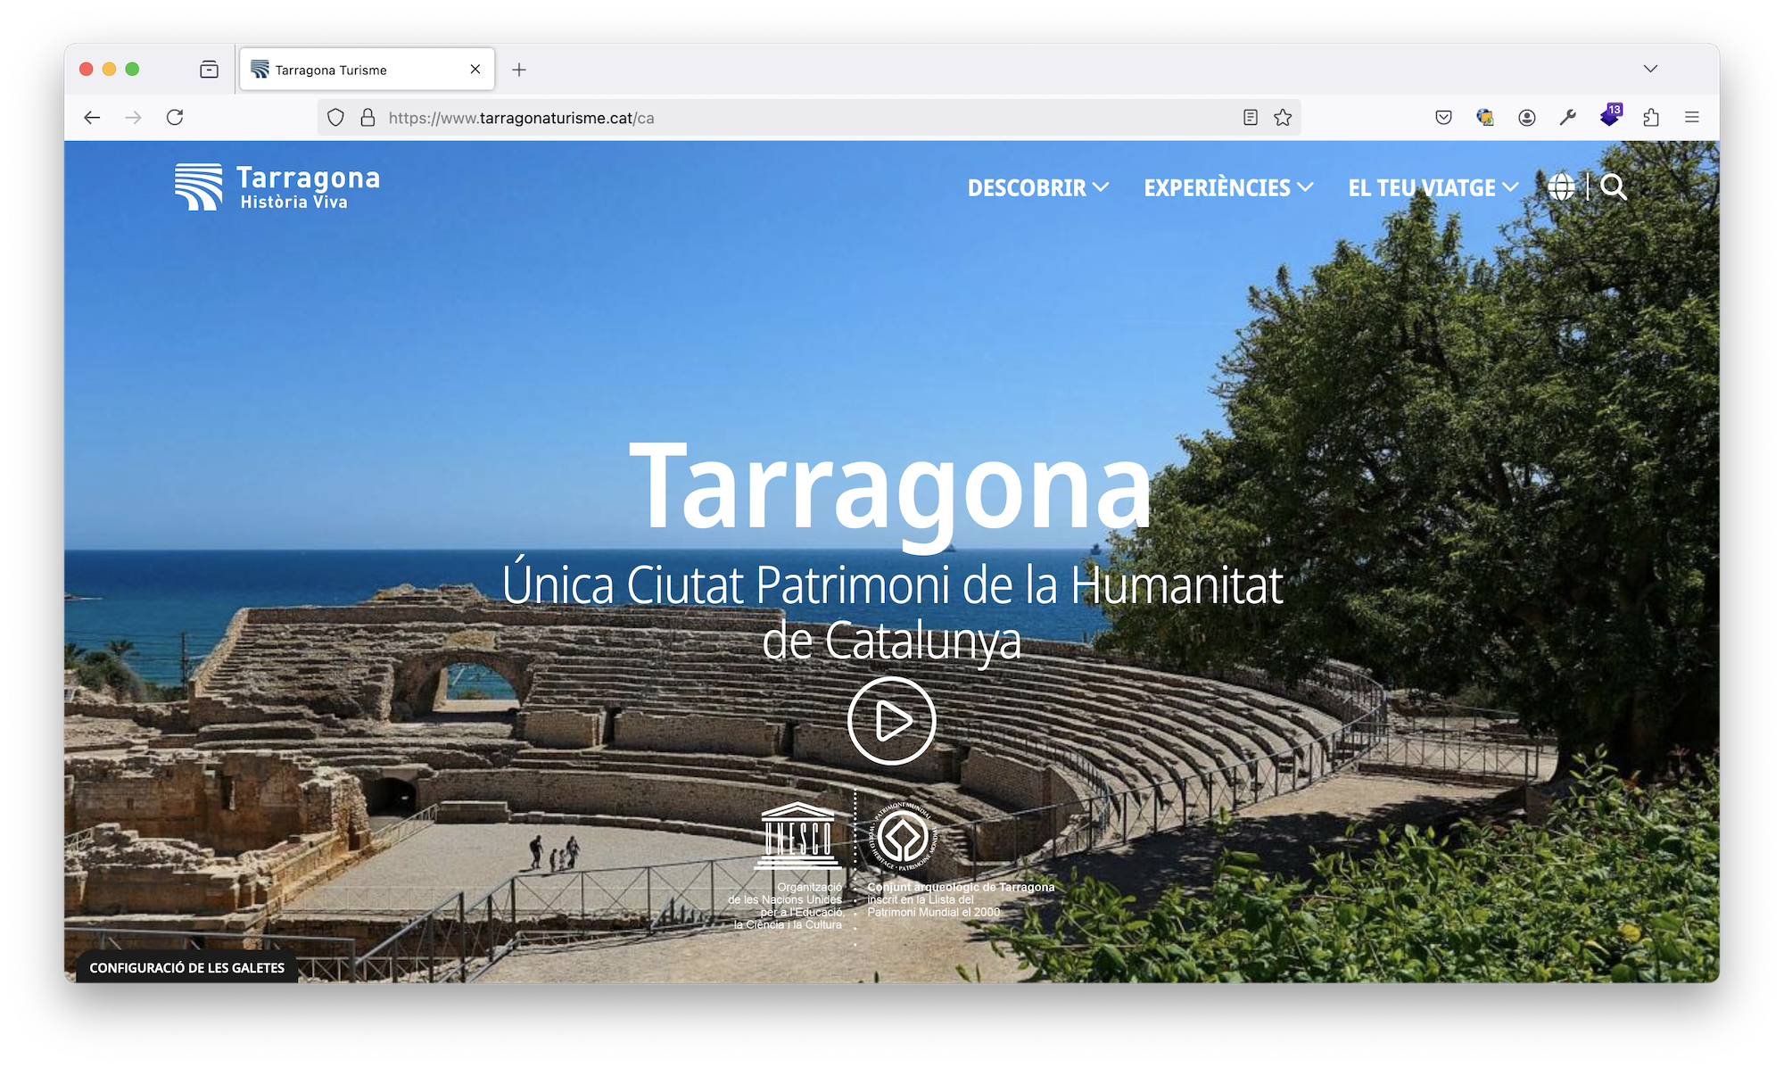Click the language globe icon
This screenshot has width=1784, height=1068.
coord(1561,187)
